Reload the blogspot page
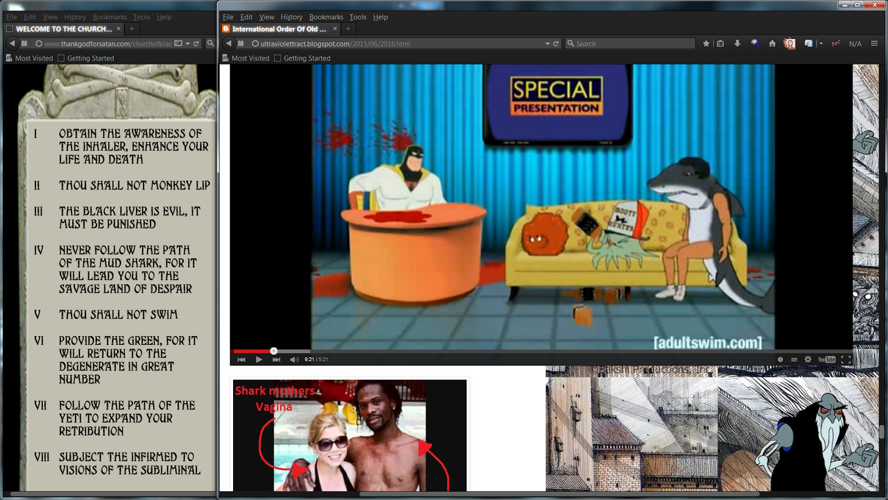The height and width of the screenshot is (500, 888). pos(556,43)
